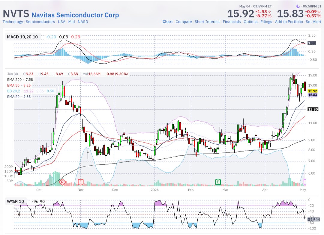Viewport: 324px width, 235px height.
Task: Click the Feb label on time axis
Action: point(191,190)
